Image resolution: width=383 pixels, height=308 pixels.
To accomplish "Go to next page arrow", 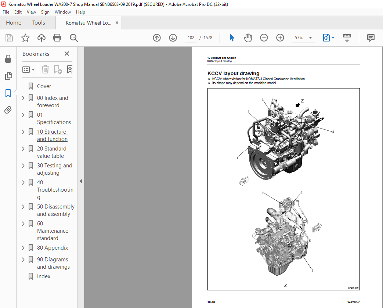I will (x=173, y=38).
